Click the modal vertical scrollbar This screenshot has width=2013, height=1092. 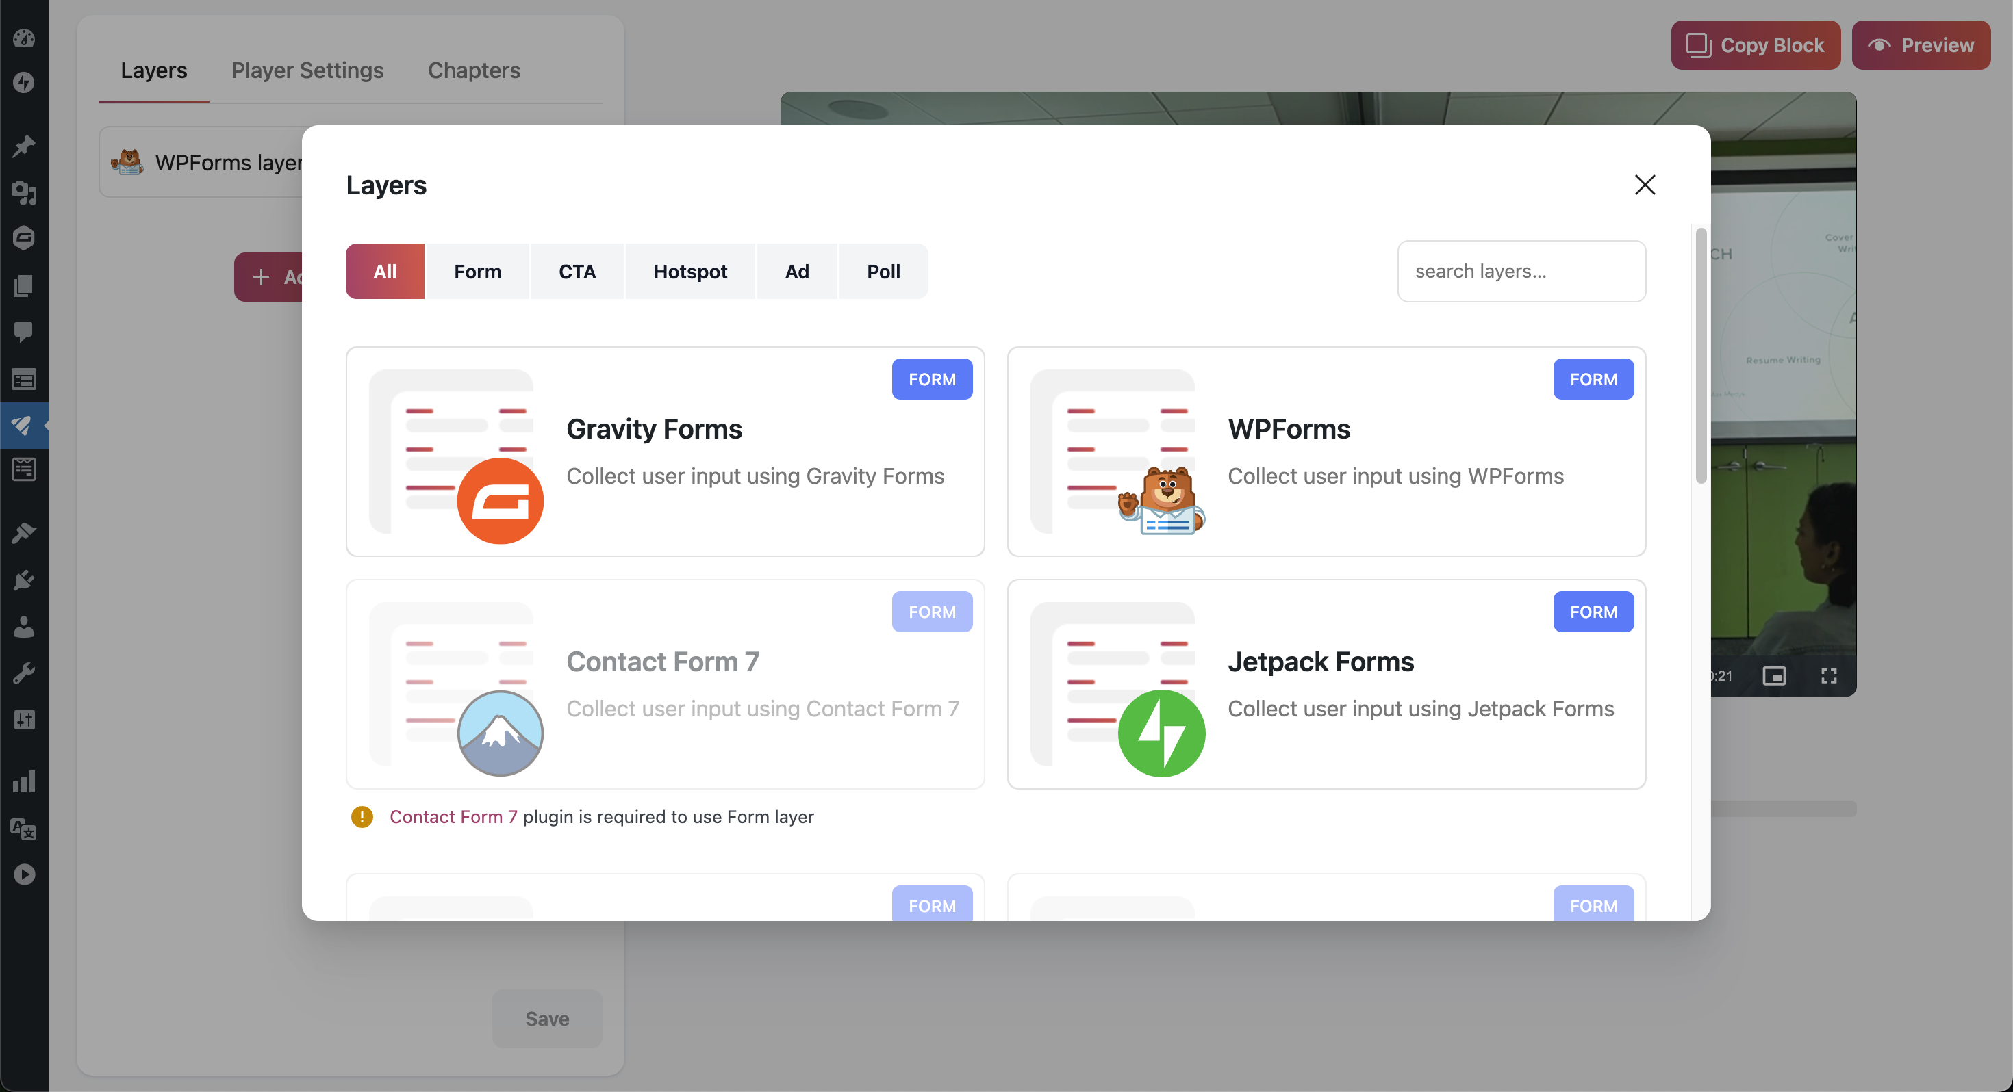(x=1700, y=355)
